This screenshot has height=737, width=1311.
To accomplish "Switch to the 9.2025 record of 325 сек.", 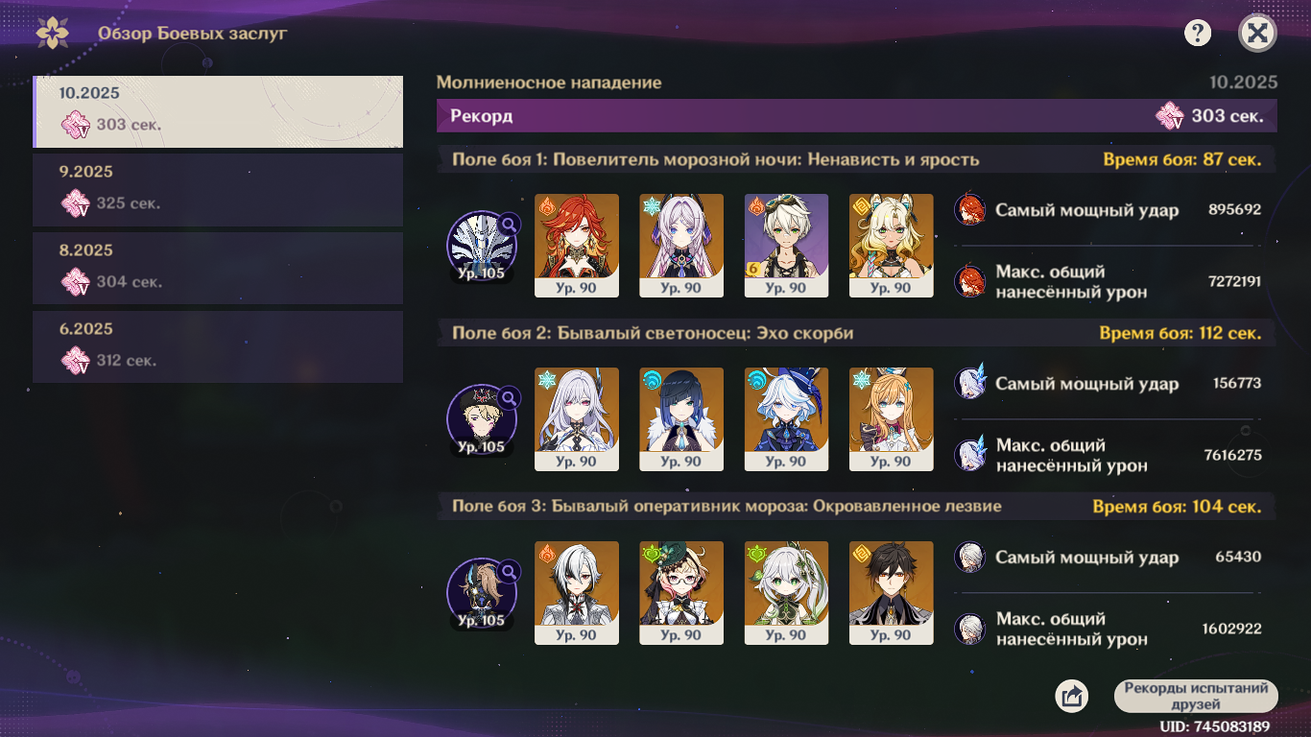I will click(218, 190).
